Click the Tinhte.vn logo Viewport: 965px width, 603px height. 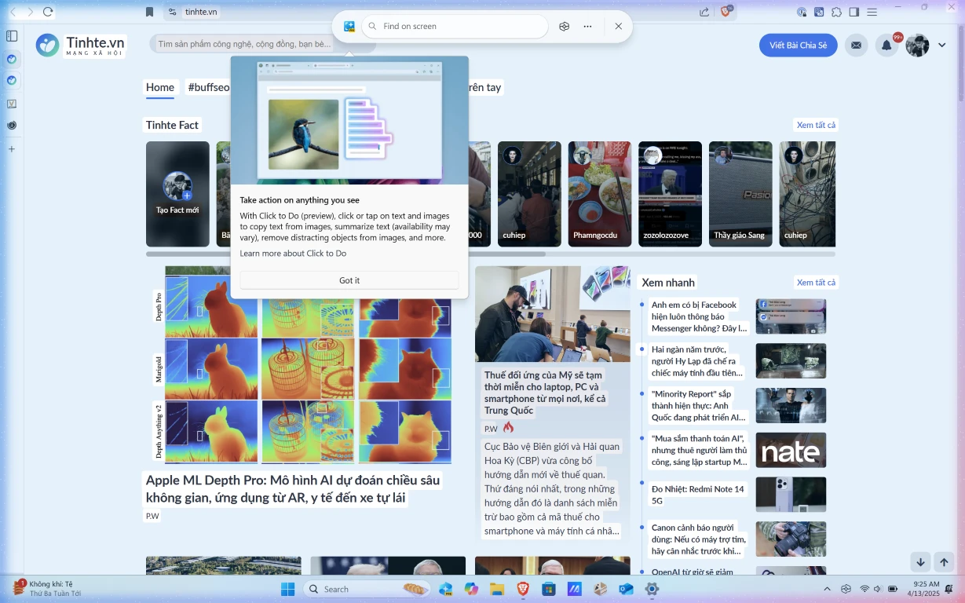point(80,46)
